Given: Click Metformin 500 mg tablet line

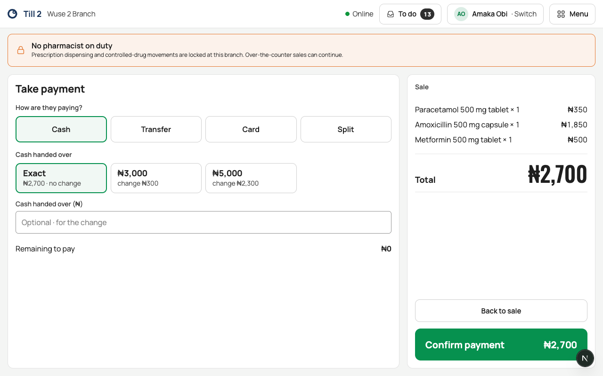Looking at the screenshot, I should (501, 140).
